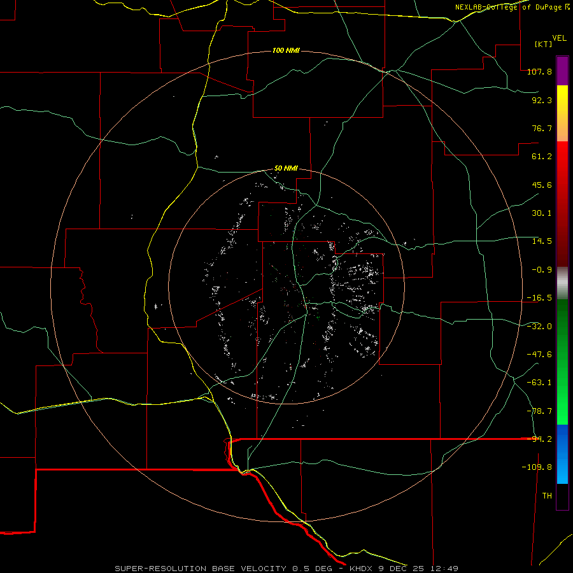Click the 12:49 timestamp in the bottom caption
Screen dimensions: 573x573
444,569
